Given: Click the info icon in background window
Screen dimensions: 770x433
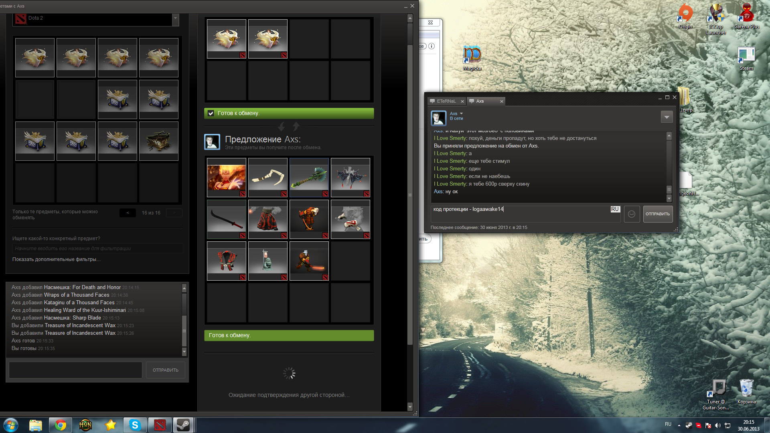Looking at the screenshot, I should [x=432, y=46].
